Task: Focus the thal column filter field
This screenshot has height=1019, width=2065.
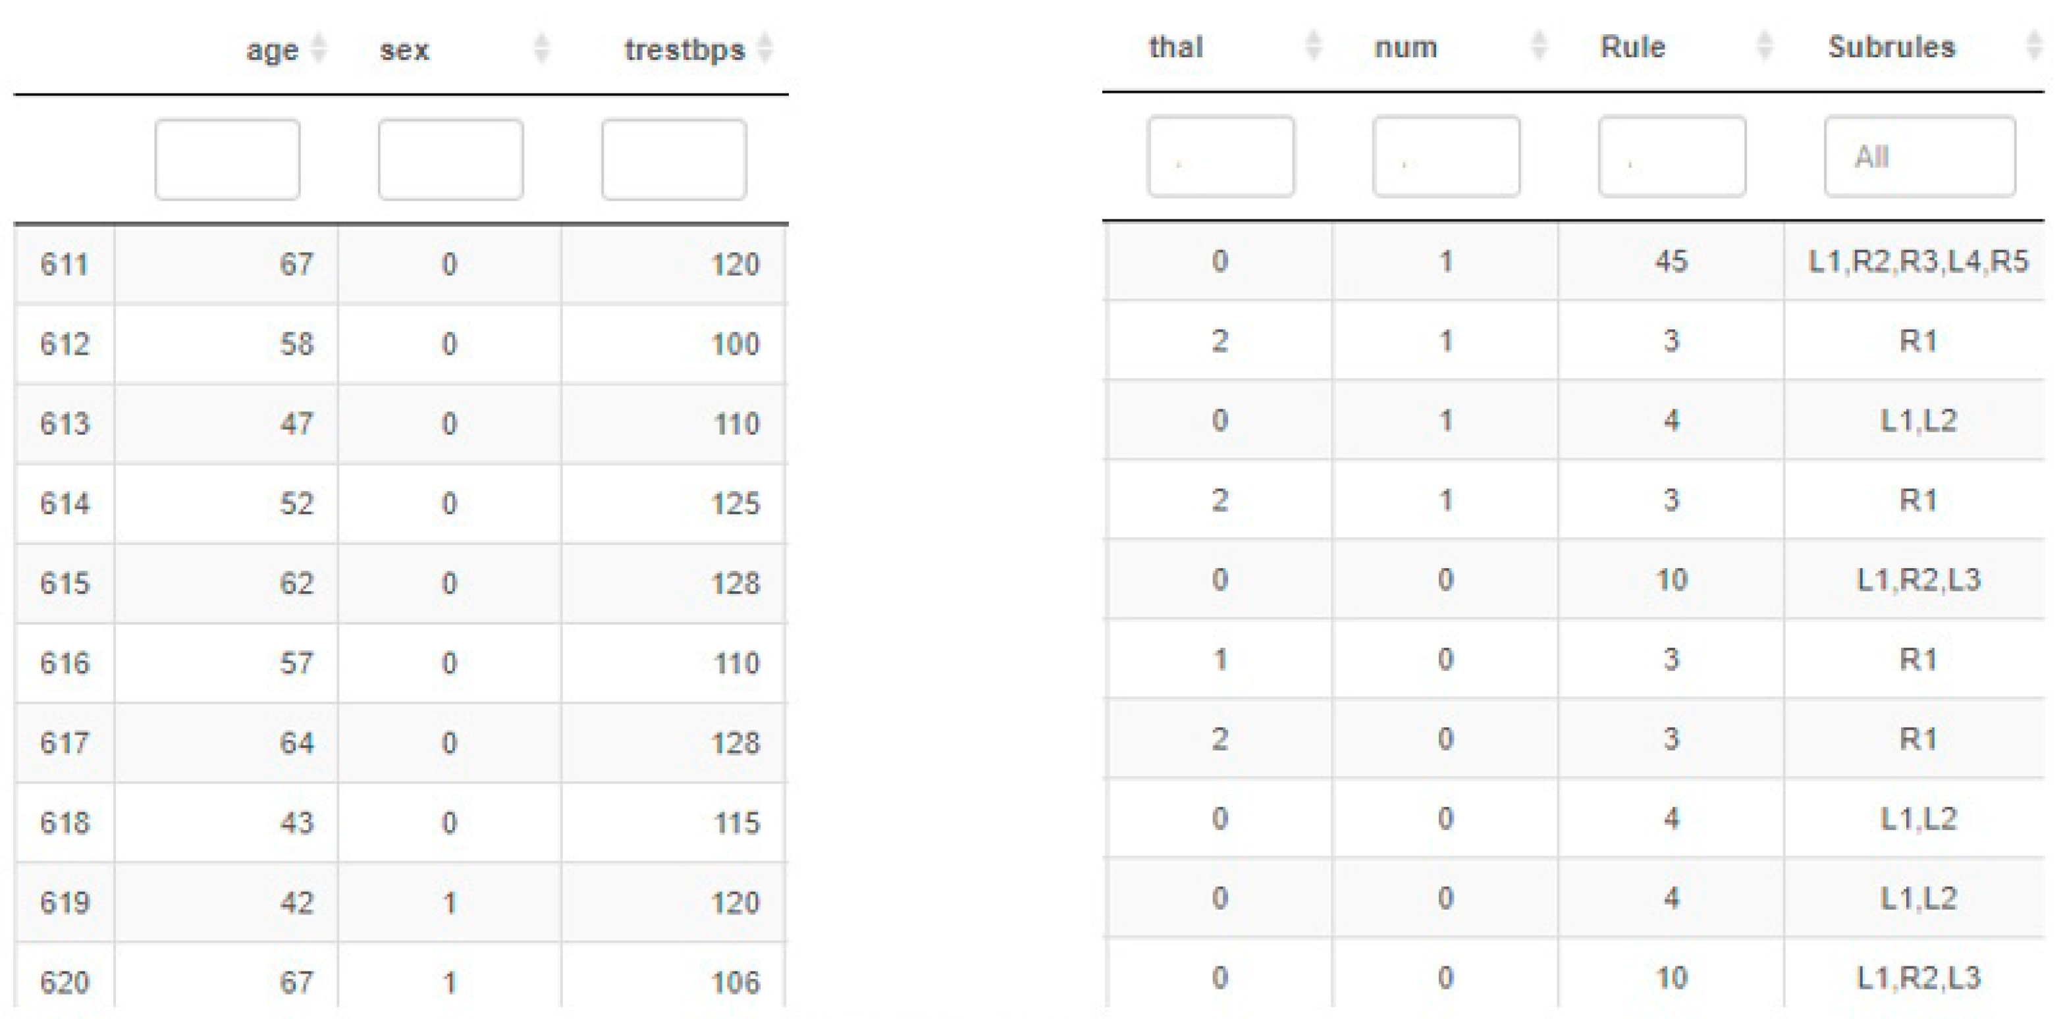Action: click(1220, 156)
